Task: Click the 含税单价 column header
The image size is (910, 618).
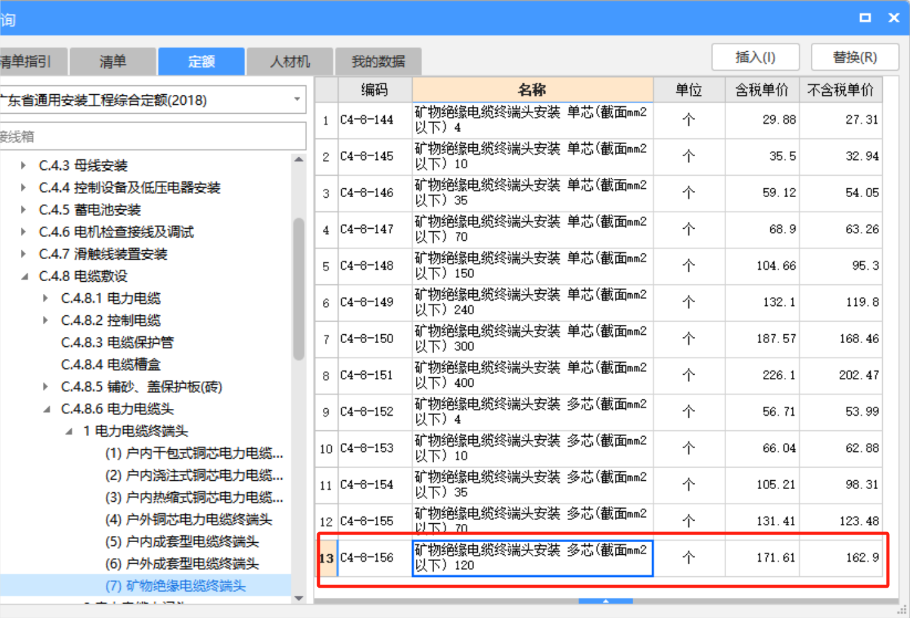Action: point(762,90)
